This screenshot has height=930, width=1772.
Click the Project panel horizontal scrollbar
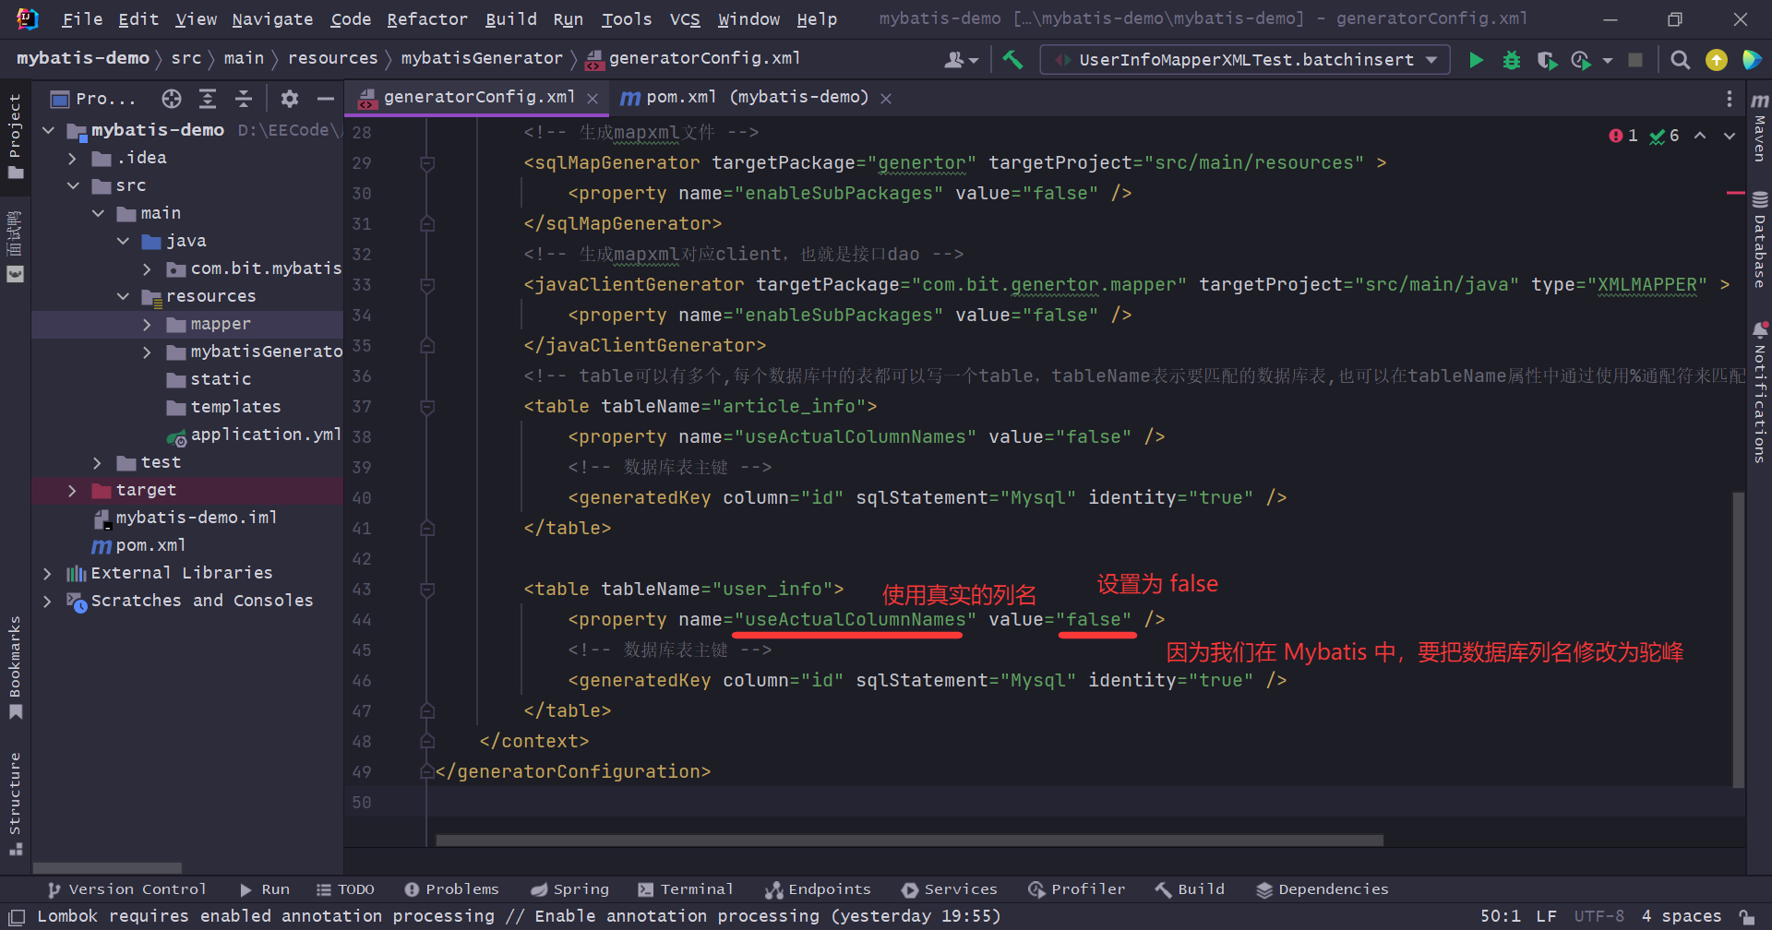click(x=107, y=868)
